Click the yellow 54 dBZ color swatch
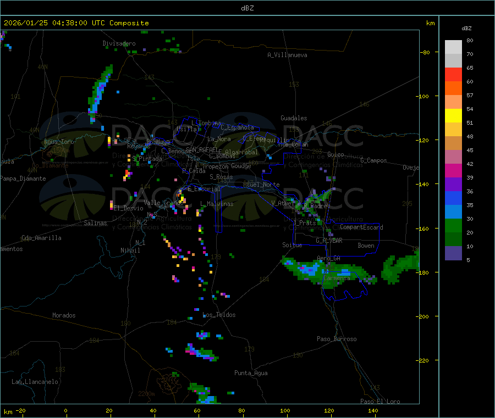The width and height of the screenshot is (495, 418). [x=453, y=116]
